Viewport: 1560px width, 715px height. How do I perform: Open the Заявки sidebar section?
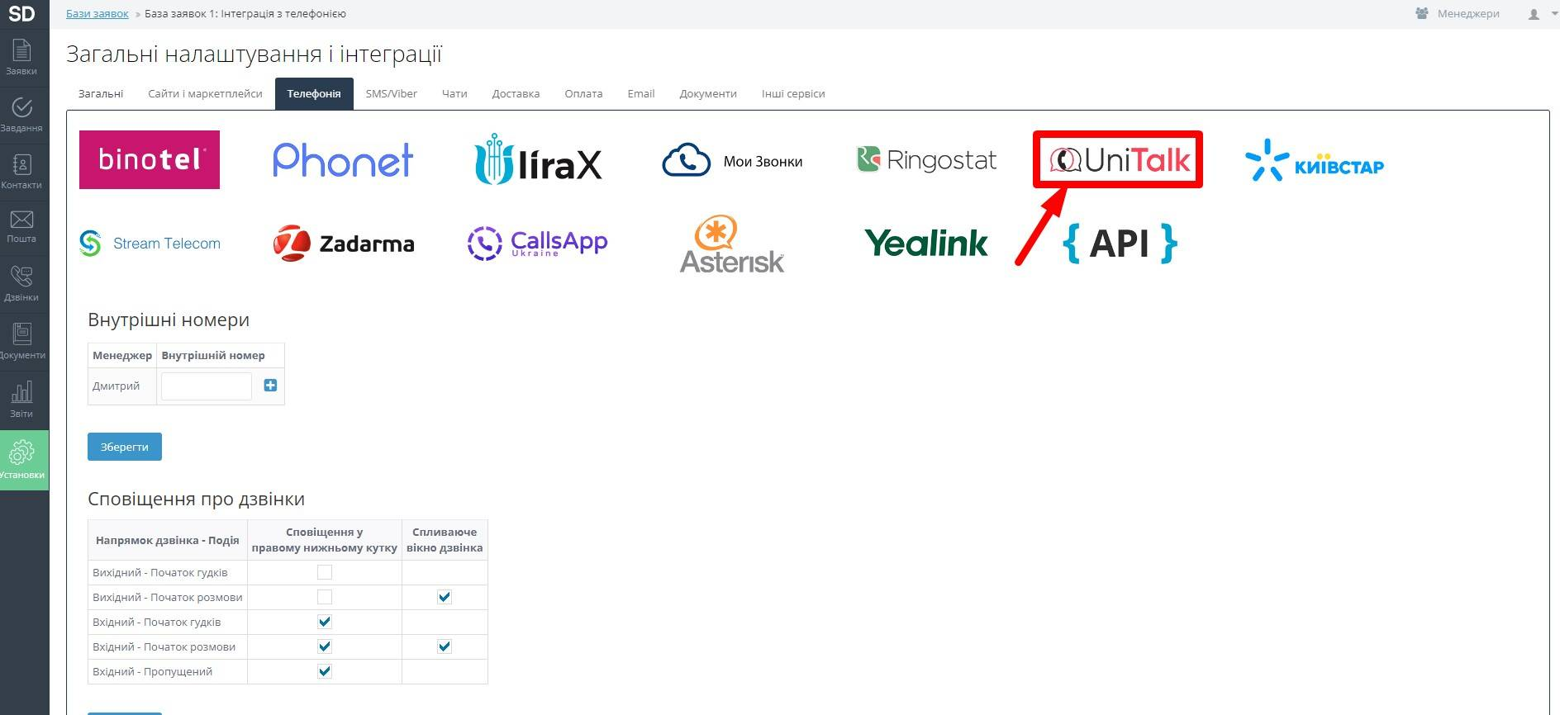[x=21, y=57]
